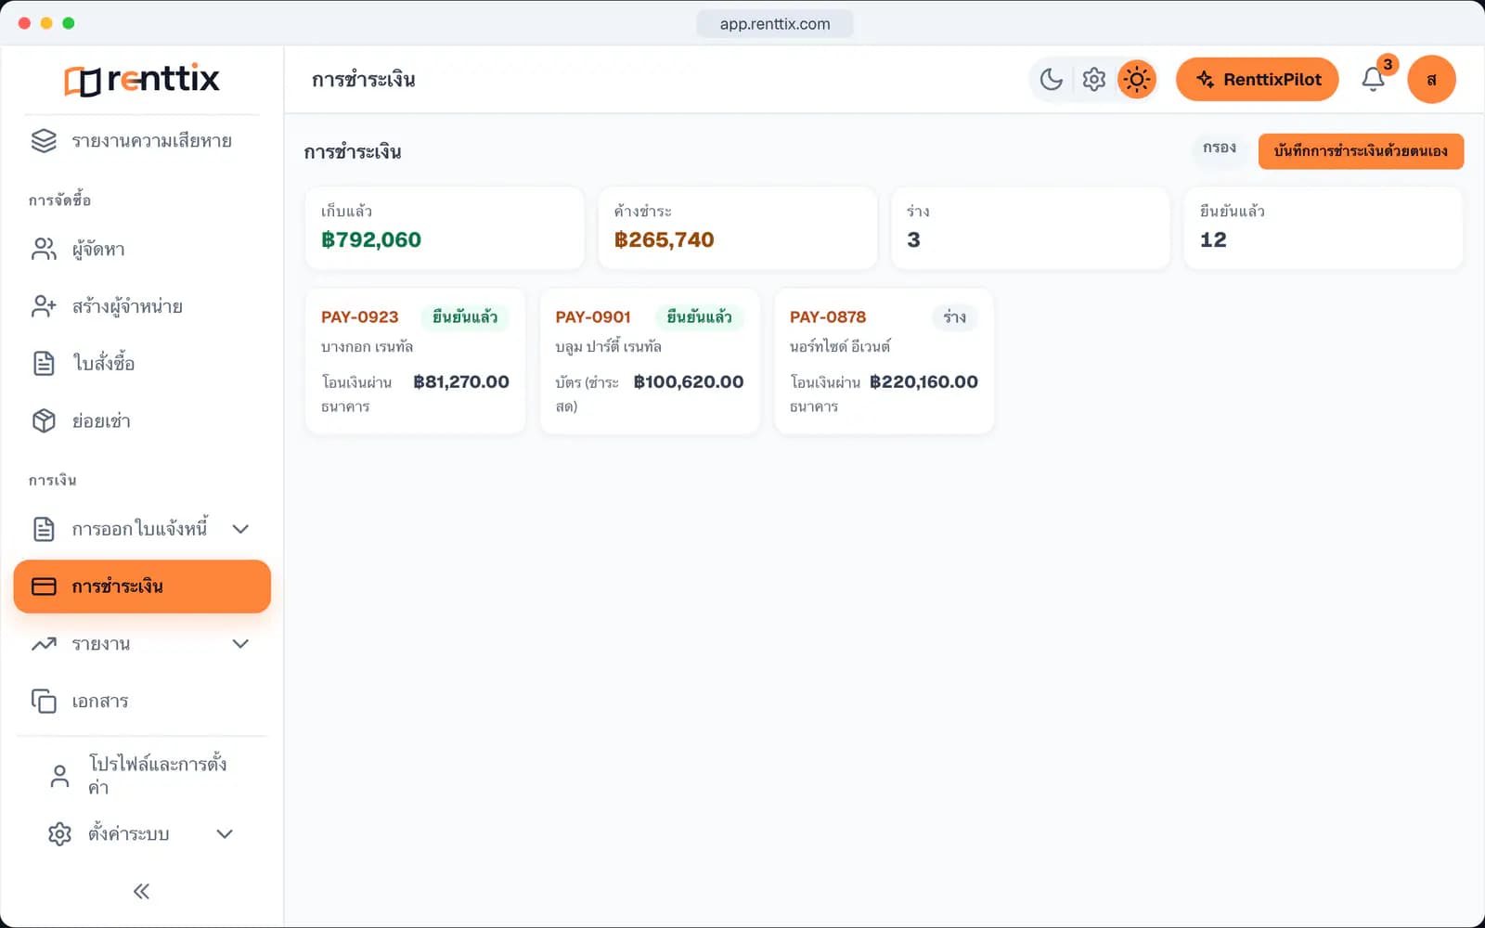Switch to dark mode moon icon
This screenshot has height=928, width=1485.
point(1051,80)
